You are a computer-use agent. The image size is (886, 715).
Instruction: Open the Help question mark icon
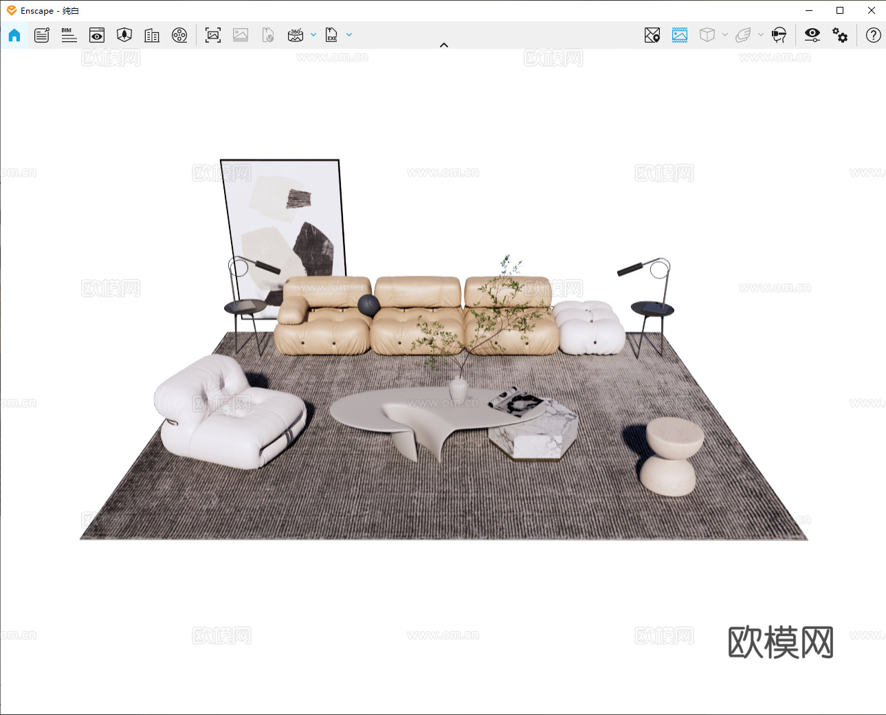(874, 35)
